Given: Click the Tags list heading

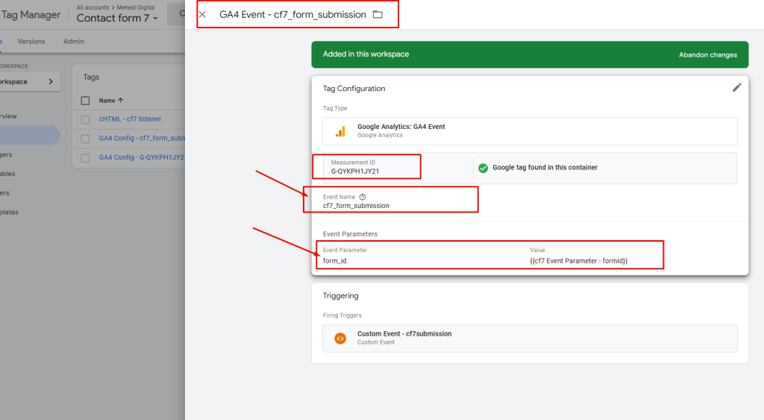Looking at the screenshot, I should [x=91, y=77].
